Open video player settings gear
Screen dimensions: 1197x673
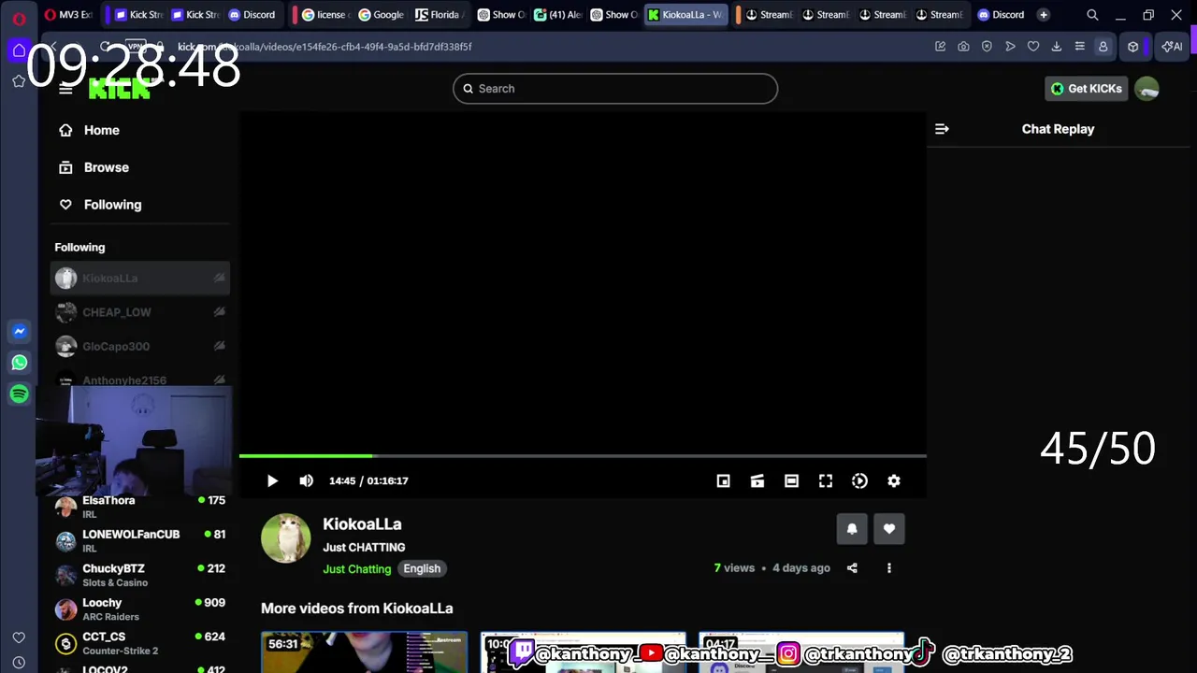tap(894, 480)
